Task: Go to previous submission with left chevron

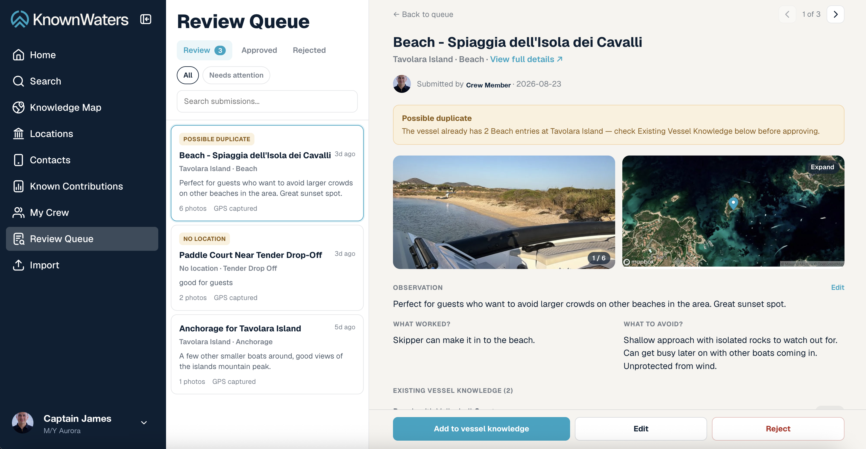Action: 787,14
